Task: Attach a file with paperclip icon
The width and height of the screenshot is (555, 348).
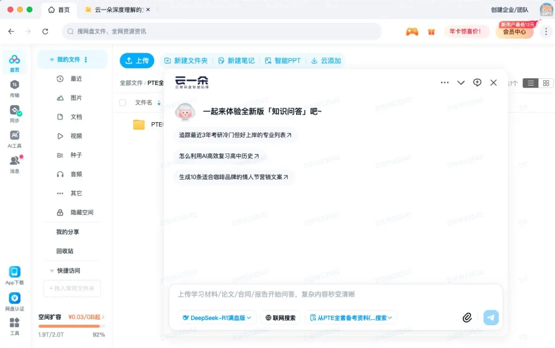Action: point(467,317)
